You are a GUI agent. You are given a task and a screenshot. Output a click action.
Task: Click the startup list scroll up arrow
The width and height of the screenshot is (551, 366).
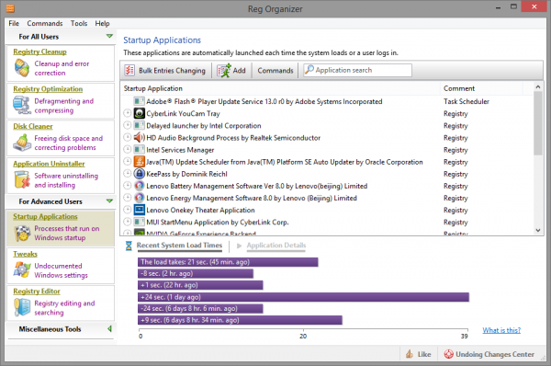point(538,86)
